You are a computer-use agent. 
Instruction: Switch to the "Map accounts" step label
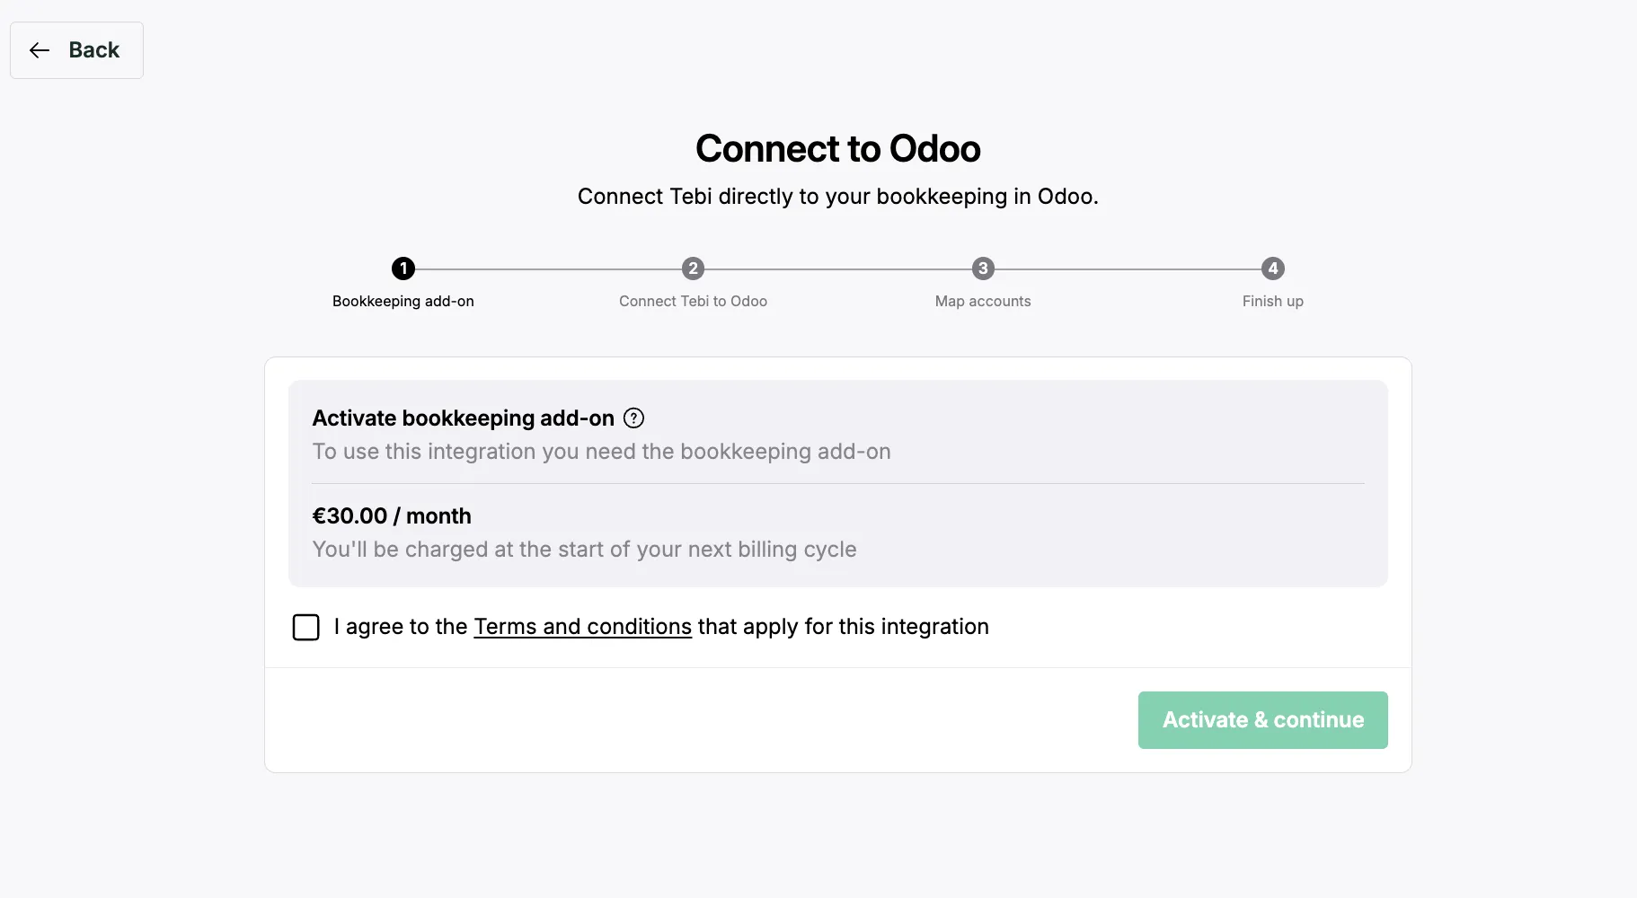pyautogui.click(x=983, y=302)
